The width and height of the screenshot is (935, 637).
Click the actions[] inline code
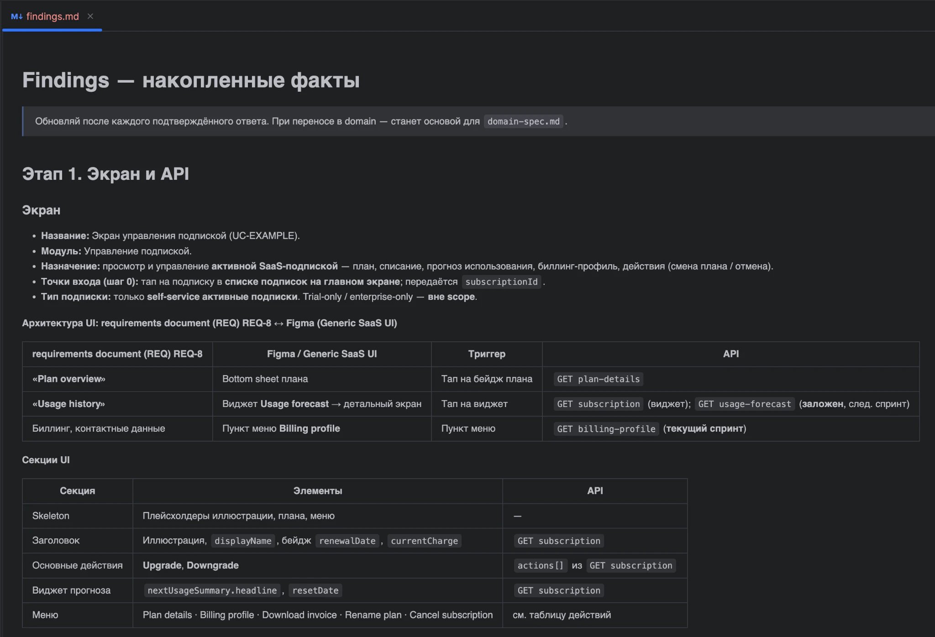(x=540, y=566)
